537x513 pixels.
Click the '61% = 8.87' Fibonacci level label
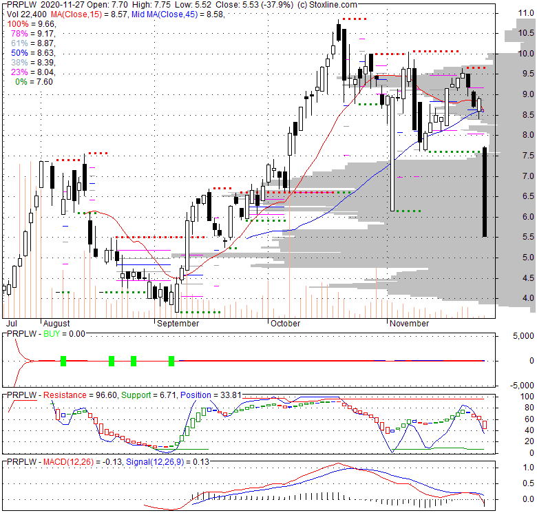click(32, 43)
